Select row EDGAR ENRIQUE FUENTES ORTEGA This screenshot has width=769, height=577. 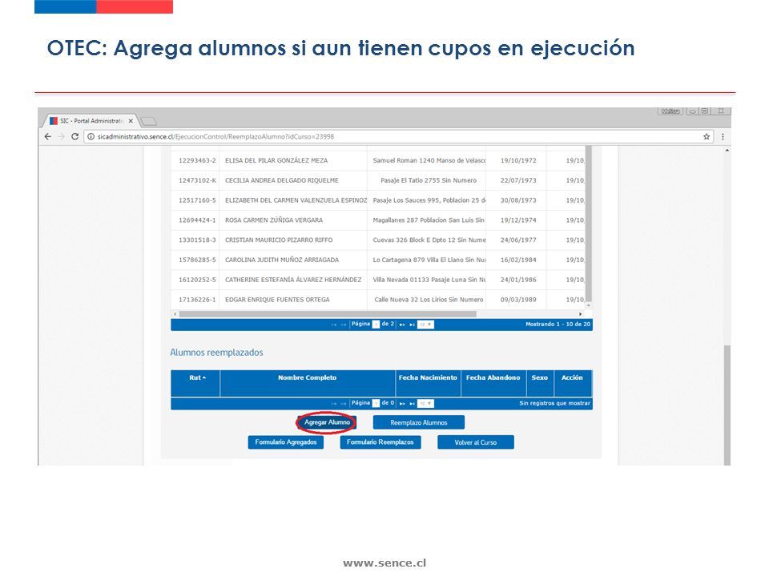point(377,300)
